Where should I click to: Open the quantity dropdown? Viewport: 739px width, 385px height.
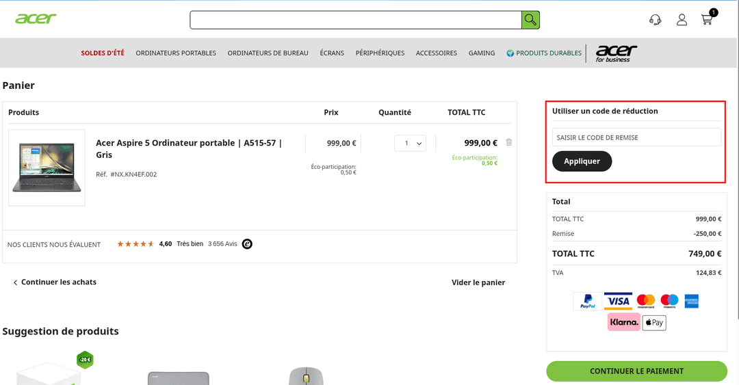pyautogui.click(x=410, y=143)
